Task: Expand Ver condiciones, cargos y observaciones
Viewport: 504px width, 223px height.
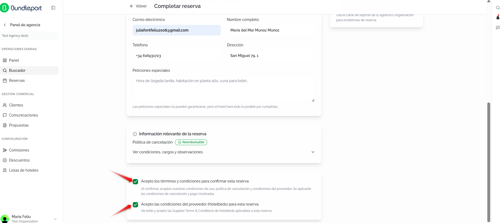Action: click(x=224, y=152)
